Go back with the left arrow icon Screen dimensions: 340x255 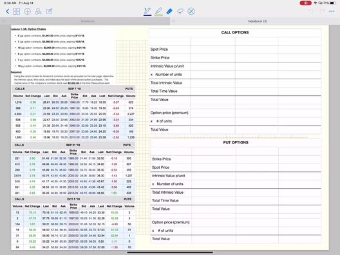8,12
